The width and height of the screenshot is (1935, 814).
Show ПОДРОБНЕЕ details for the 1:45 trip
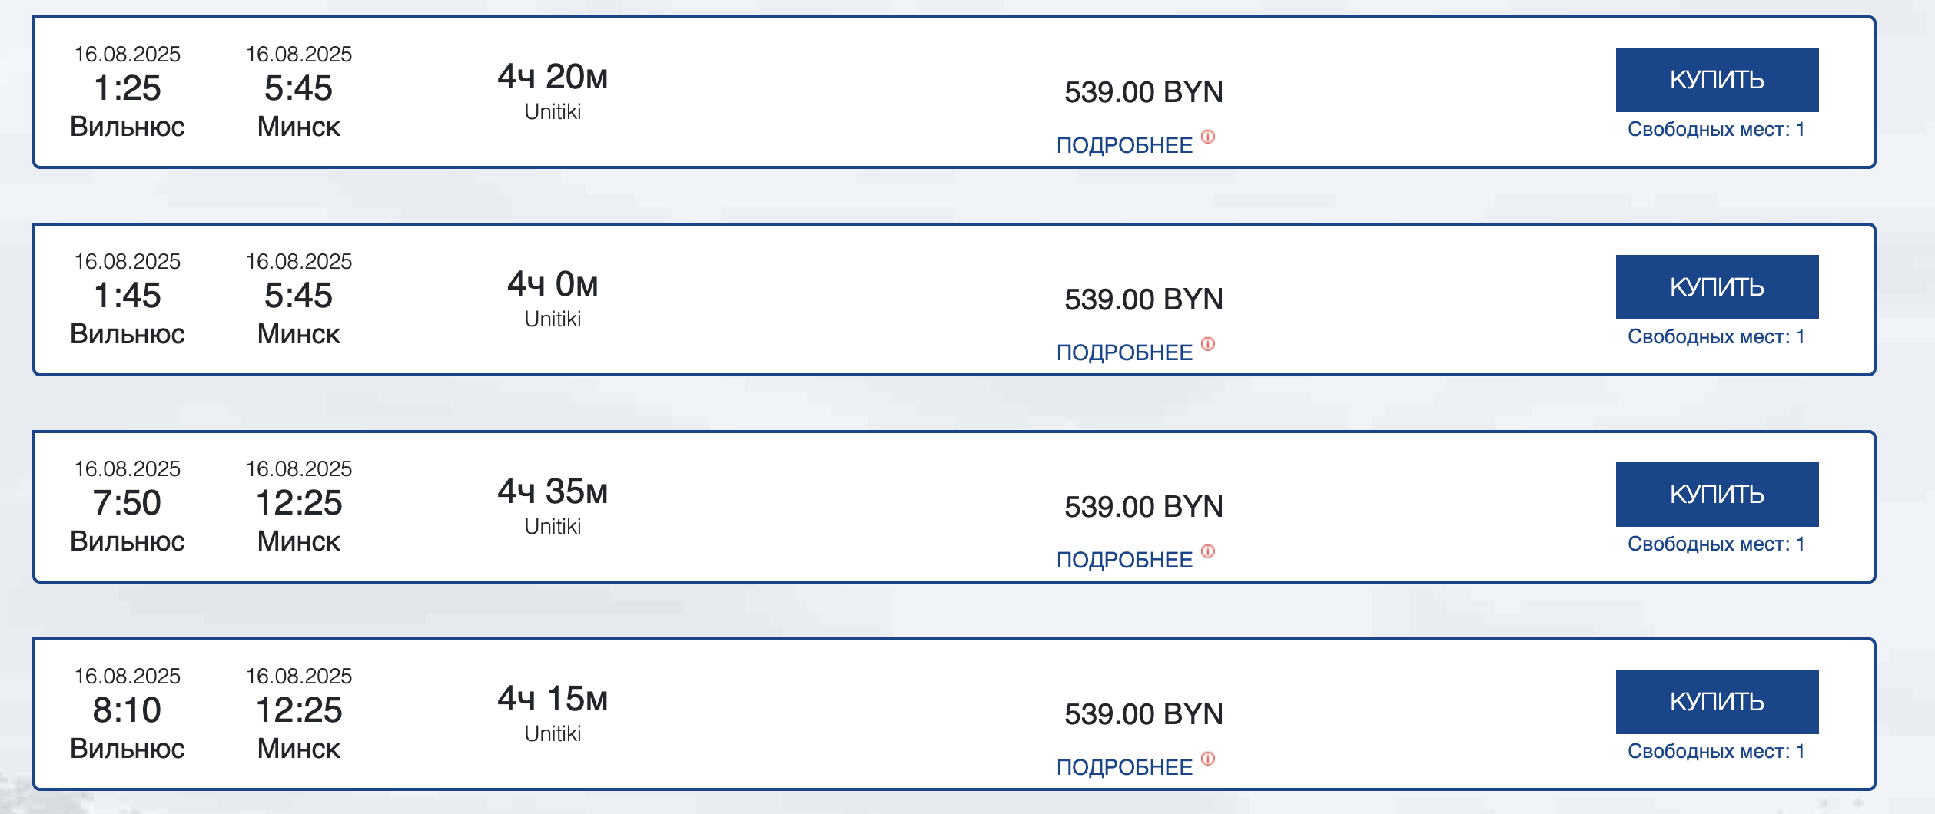point(1123,352)
